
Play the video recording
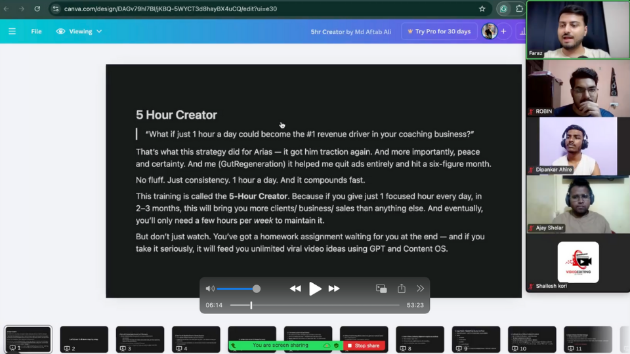pyautogui.click(x=315, y=288)
